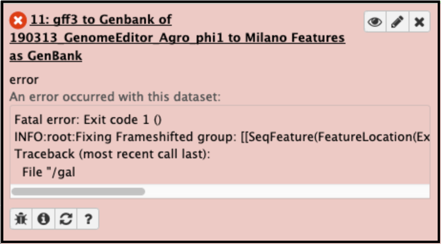
Task: Click 'Traceback (most recent call last):' text
Action: [112, 154]
